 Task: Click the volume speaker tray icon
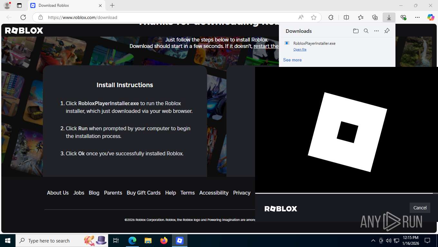pos(389,241)
